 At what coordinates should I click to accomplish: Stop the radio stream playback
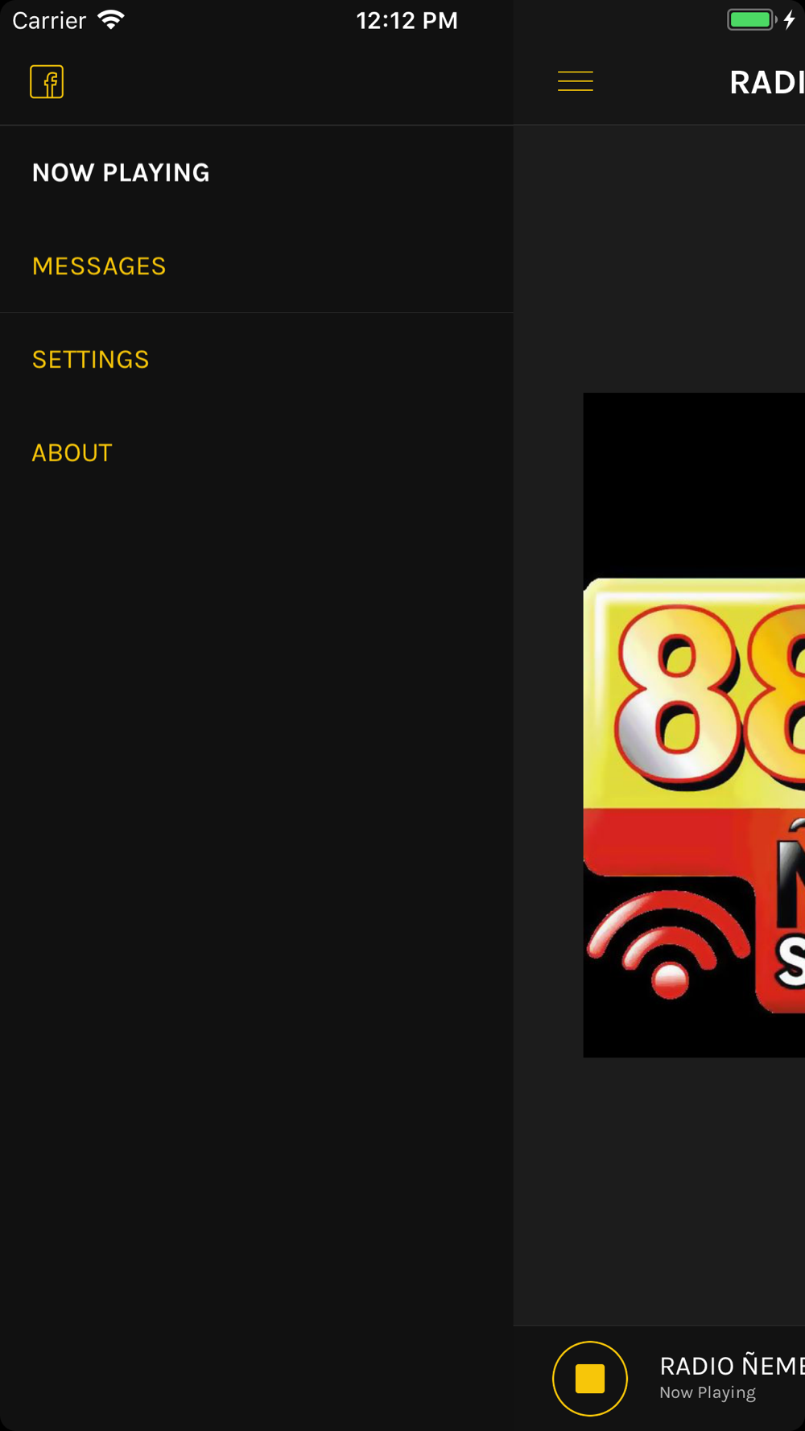(590, 1379)
